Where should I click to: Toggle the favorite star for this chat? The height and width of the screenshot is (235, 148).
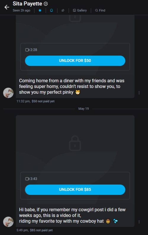[40, 10]
